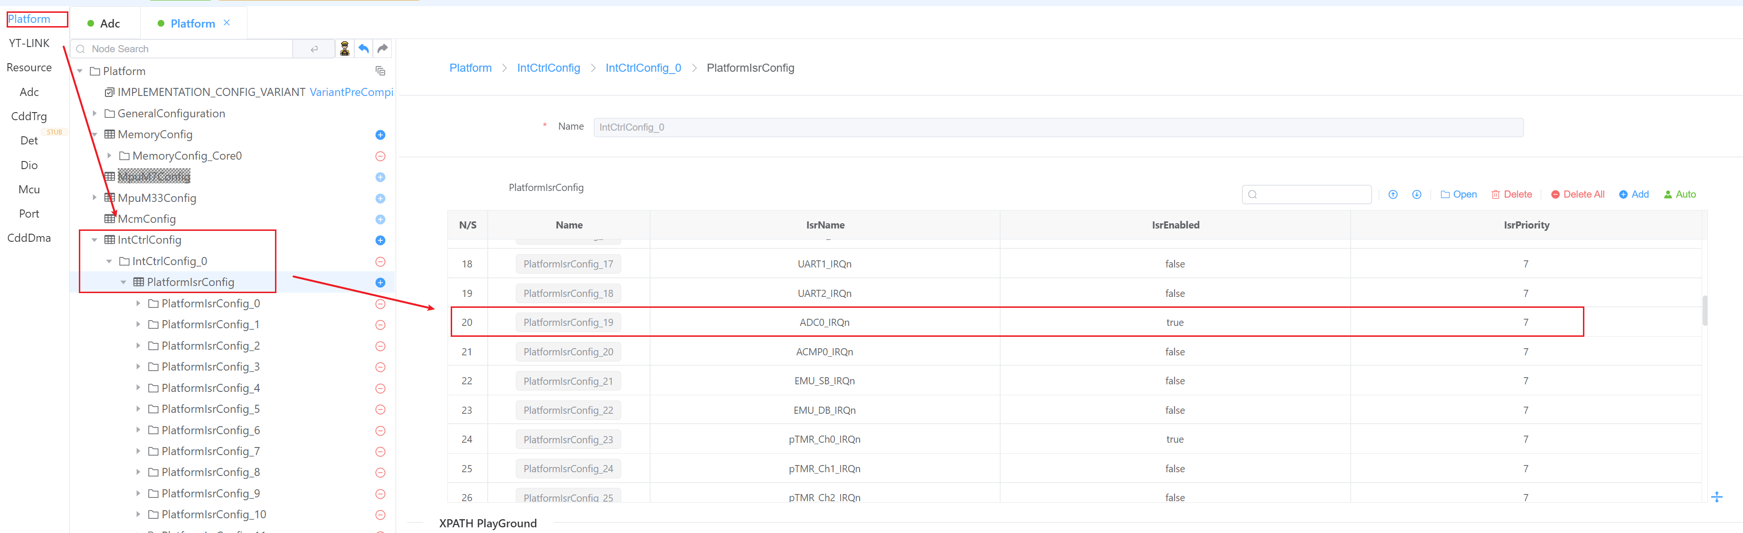Click the table search box

pyautogui.click(x=1307, y=195)
